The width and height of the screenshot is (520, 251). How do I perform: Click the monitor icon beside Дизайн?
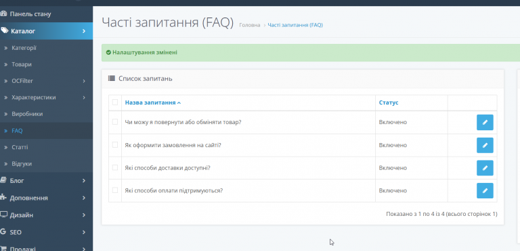pos(3,215)
